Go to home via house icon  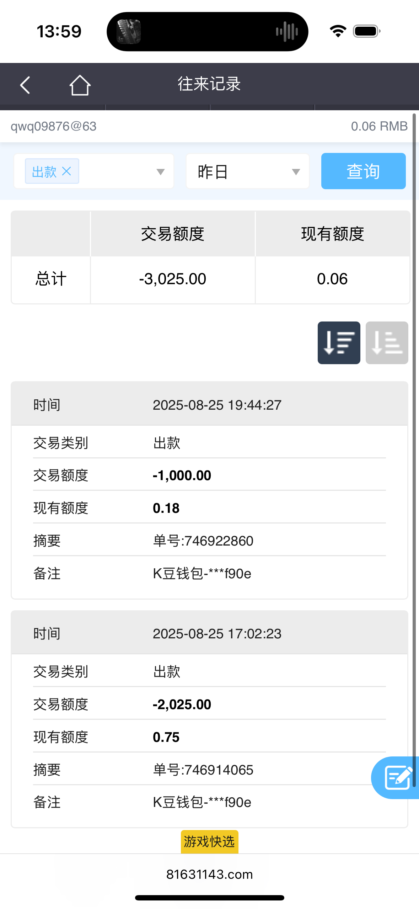80,85
